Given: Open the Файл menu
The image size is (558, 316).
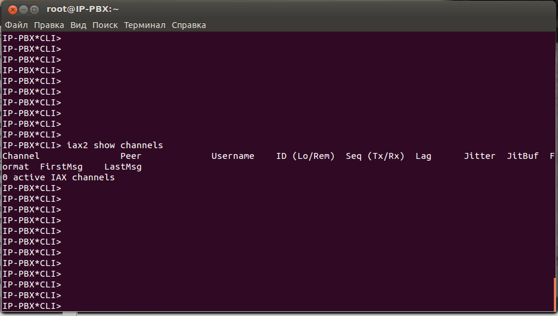Looking at the screenshot, I should coord(17,25).
